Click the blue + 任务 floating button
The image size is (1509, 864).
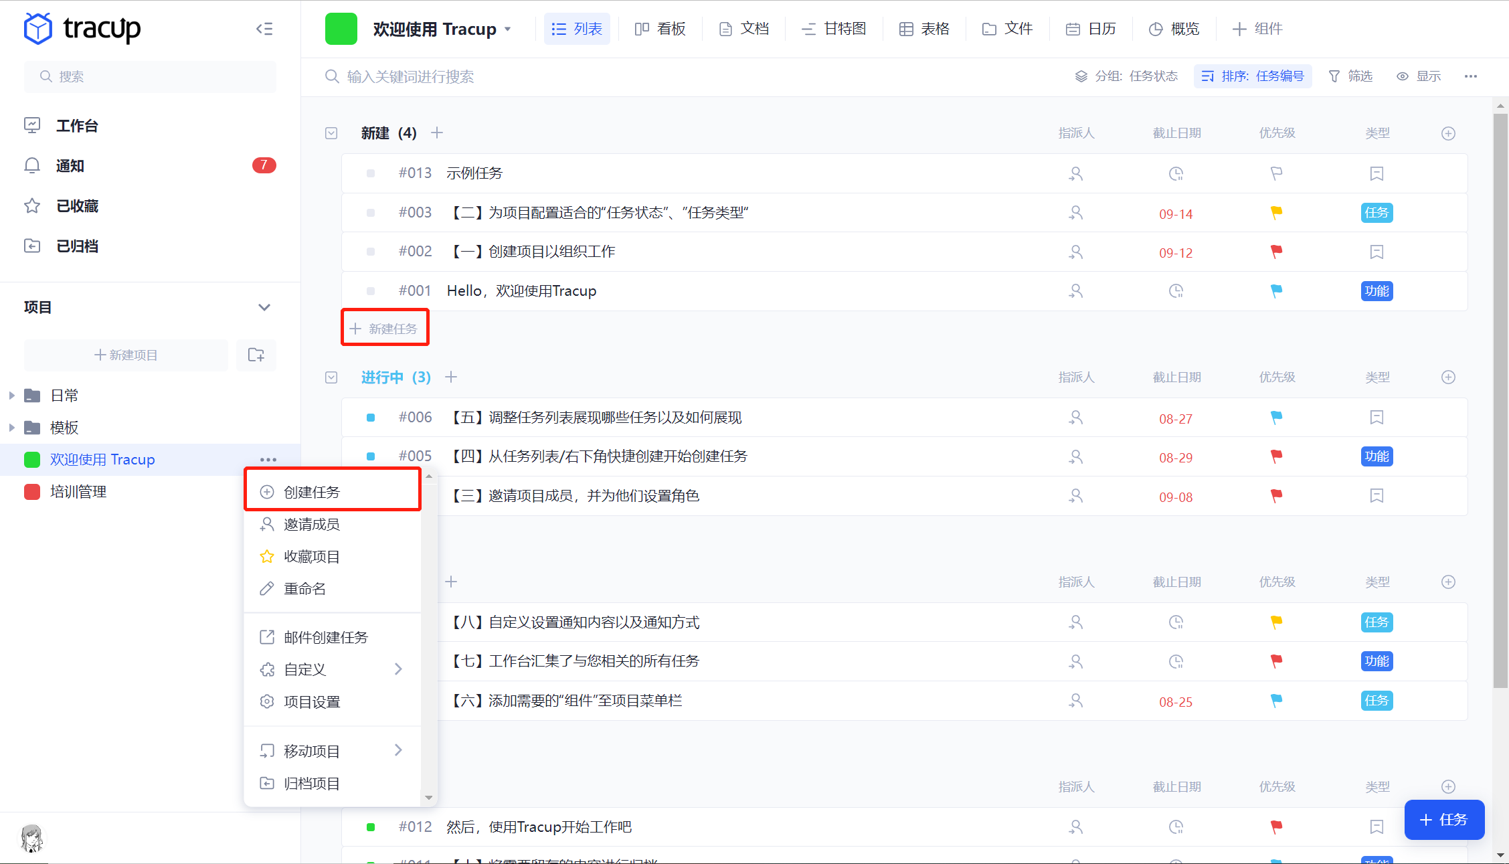(x=1443, y=819)
